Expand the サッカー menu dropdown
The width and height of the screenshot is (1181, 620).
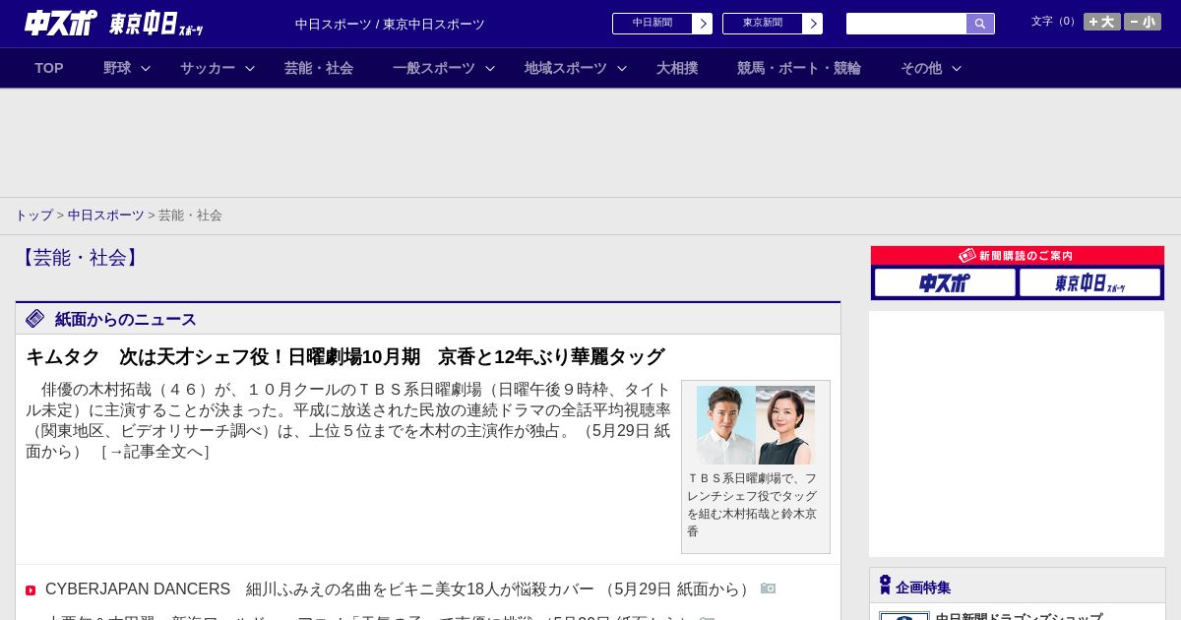[x=250, y=69]
